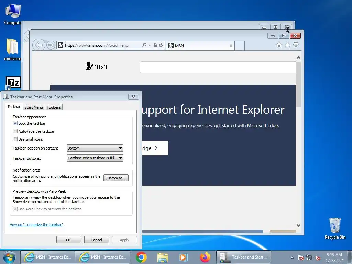Click Customize notification area button
This screenshot has height=264, width=352.
click(x=116, y=178)
